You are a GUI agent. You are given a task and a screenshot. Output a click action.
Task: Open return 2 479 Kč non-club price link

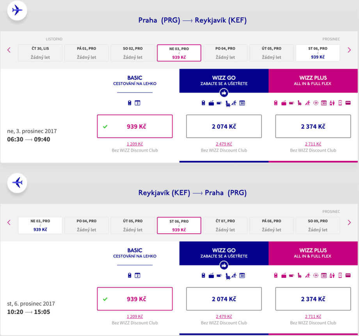click(224, 316)
